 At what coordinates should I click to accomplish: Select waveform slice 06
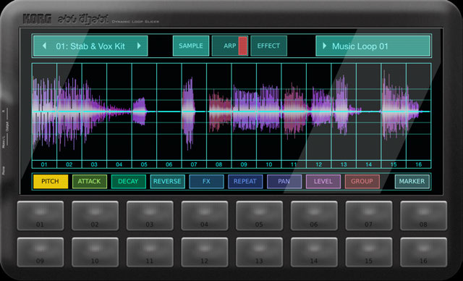coord(169,115)
